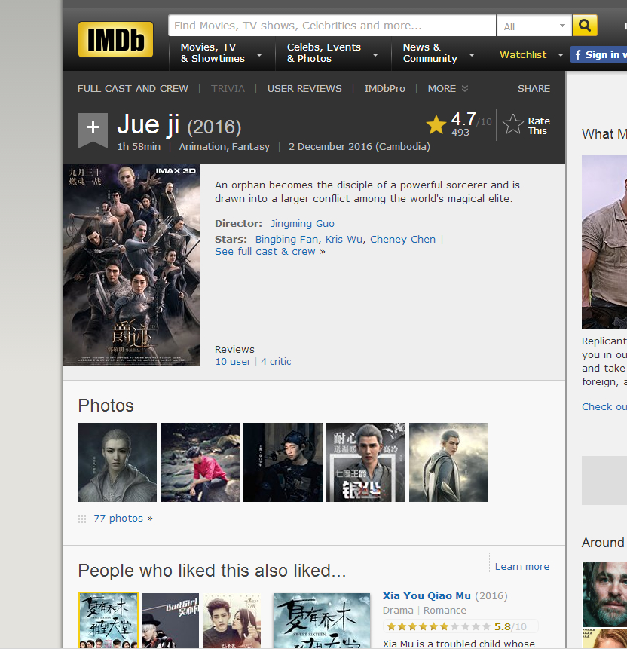Screen dimensions: 627x649
Task: Click the search input field
Action: pyautogui.click(x=332, y=26)
